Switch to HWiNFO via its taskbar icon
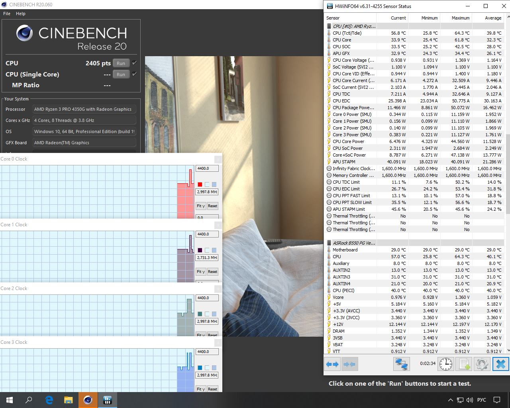510x408 pixels. click(108, 400)
